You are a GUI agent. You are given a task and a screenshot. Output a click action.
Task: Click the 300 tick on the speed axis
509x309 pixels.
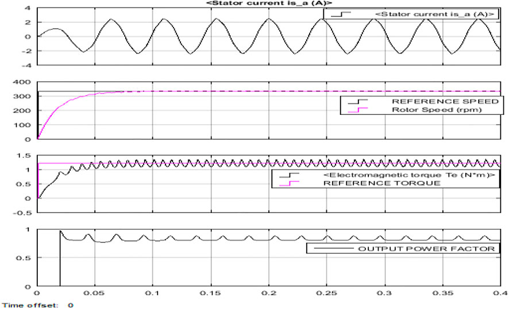(x=22, y=96)
